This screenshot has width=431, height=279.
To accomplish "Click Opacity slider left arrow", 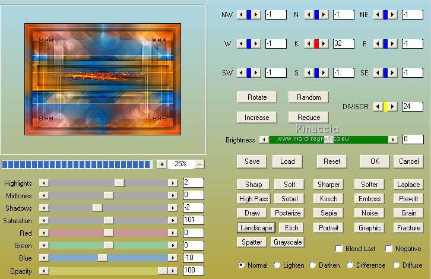I will (44, 271).
